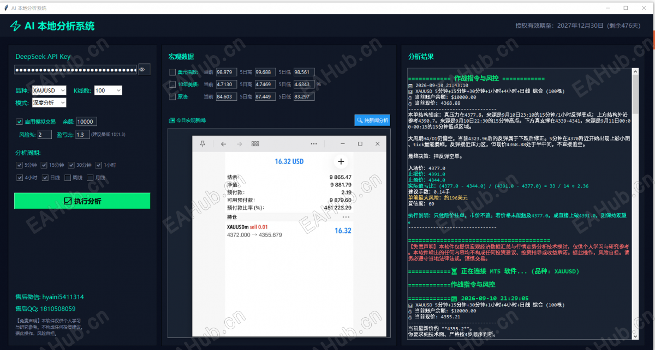Open the three-dot menu in embedded toolbar
Screen dimensions: 655x350
tap(314, 144)
